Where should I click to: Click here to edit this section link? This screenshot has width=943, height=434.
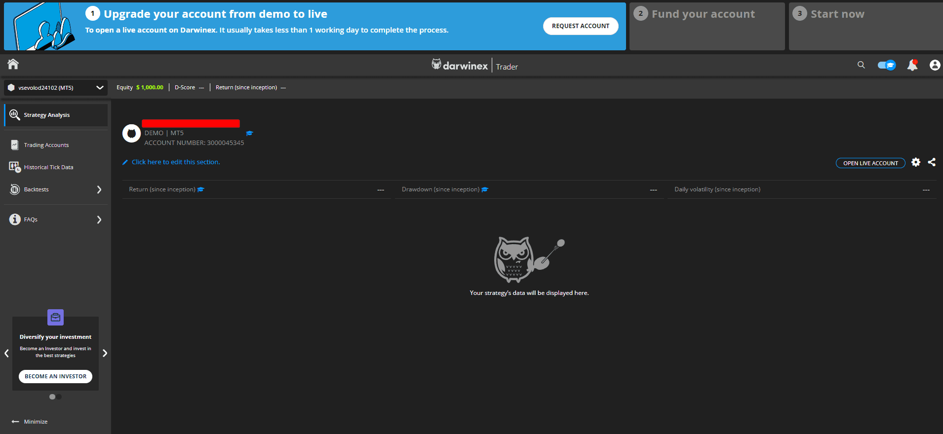[176, 162]
